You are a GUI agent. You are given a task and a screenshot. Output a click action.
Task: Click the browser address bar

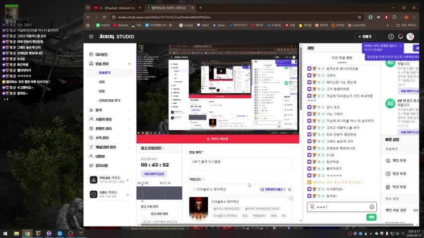click(x=233, y=17)
